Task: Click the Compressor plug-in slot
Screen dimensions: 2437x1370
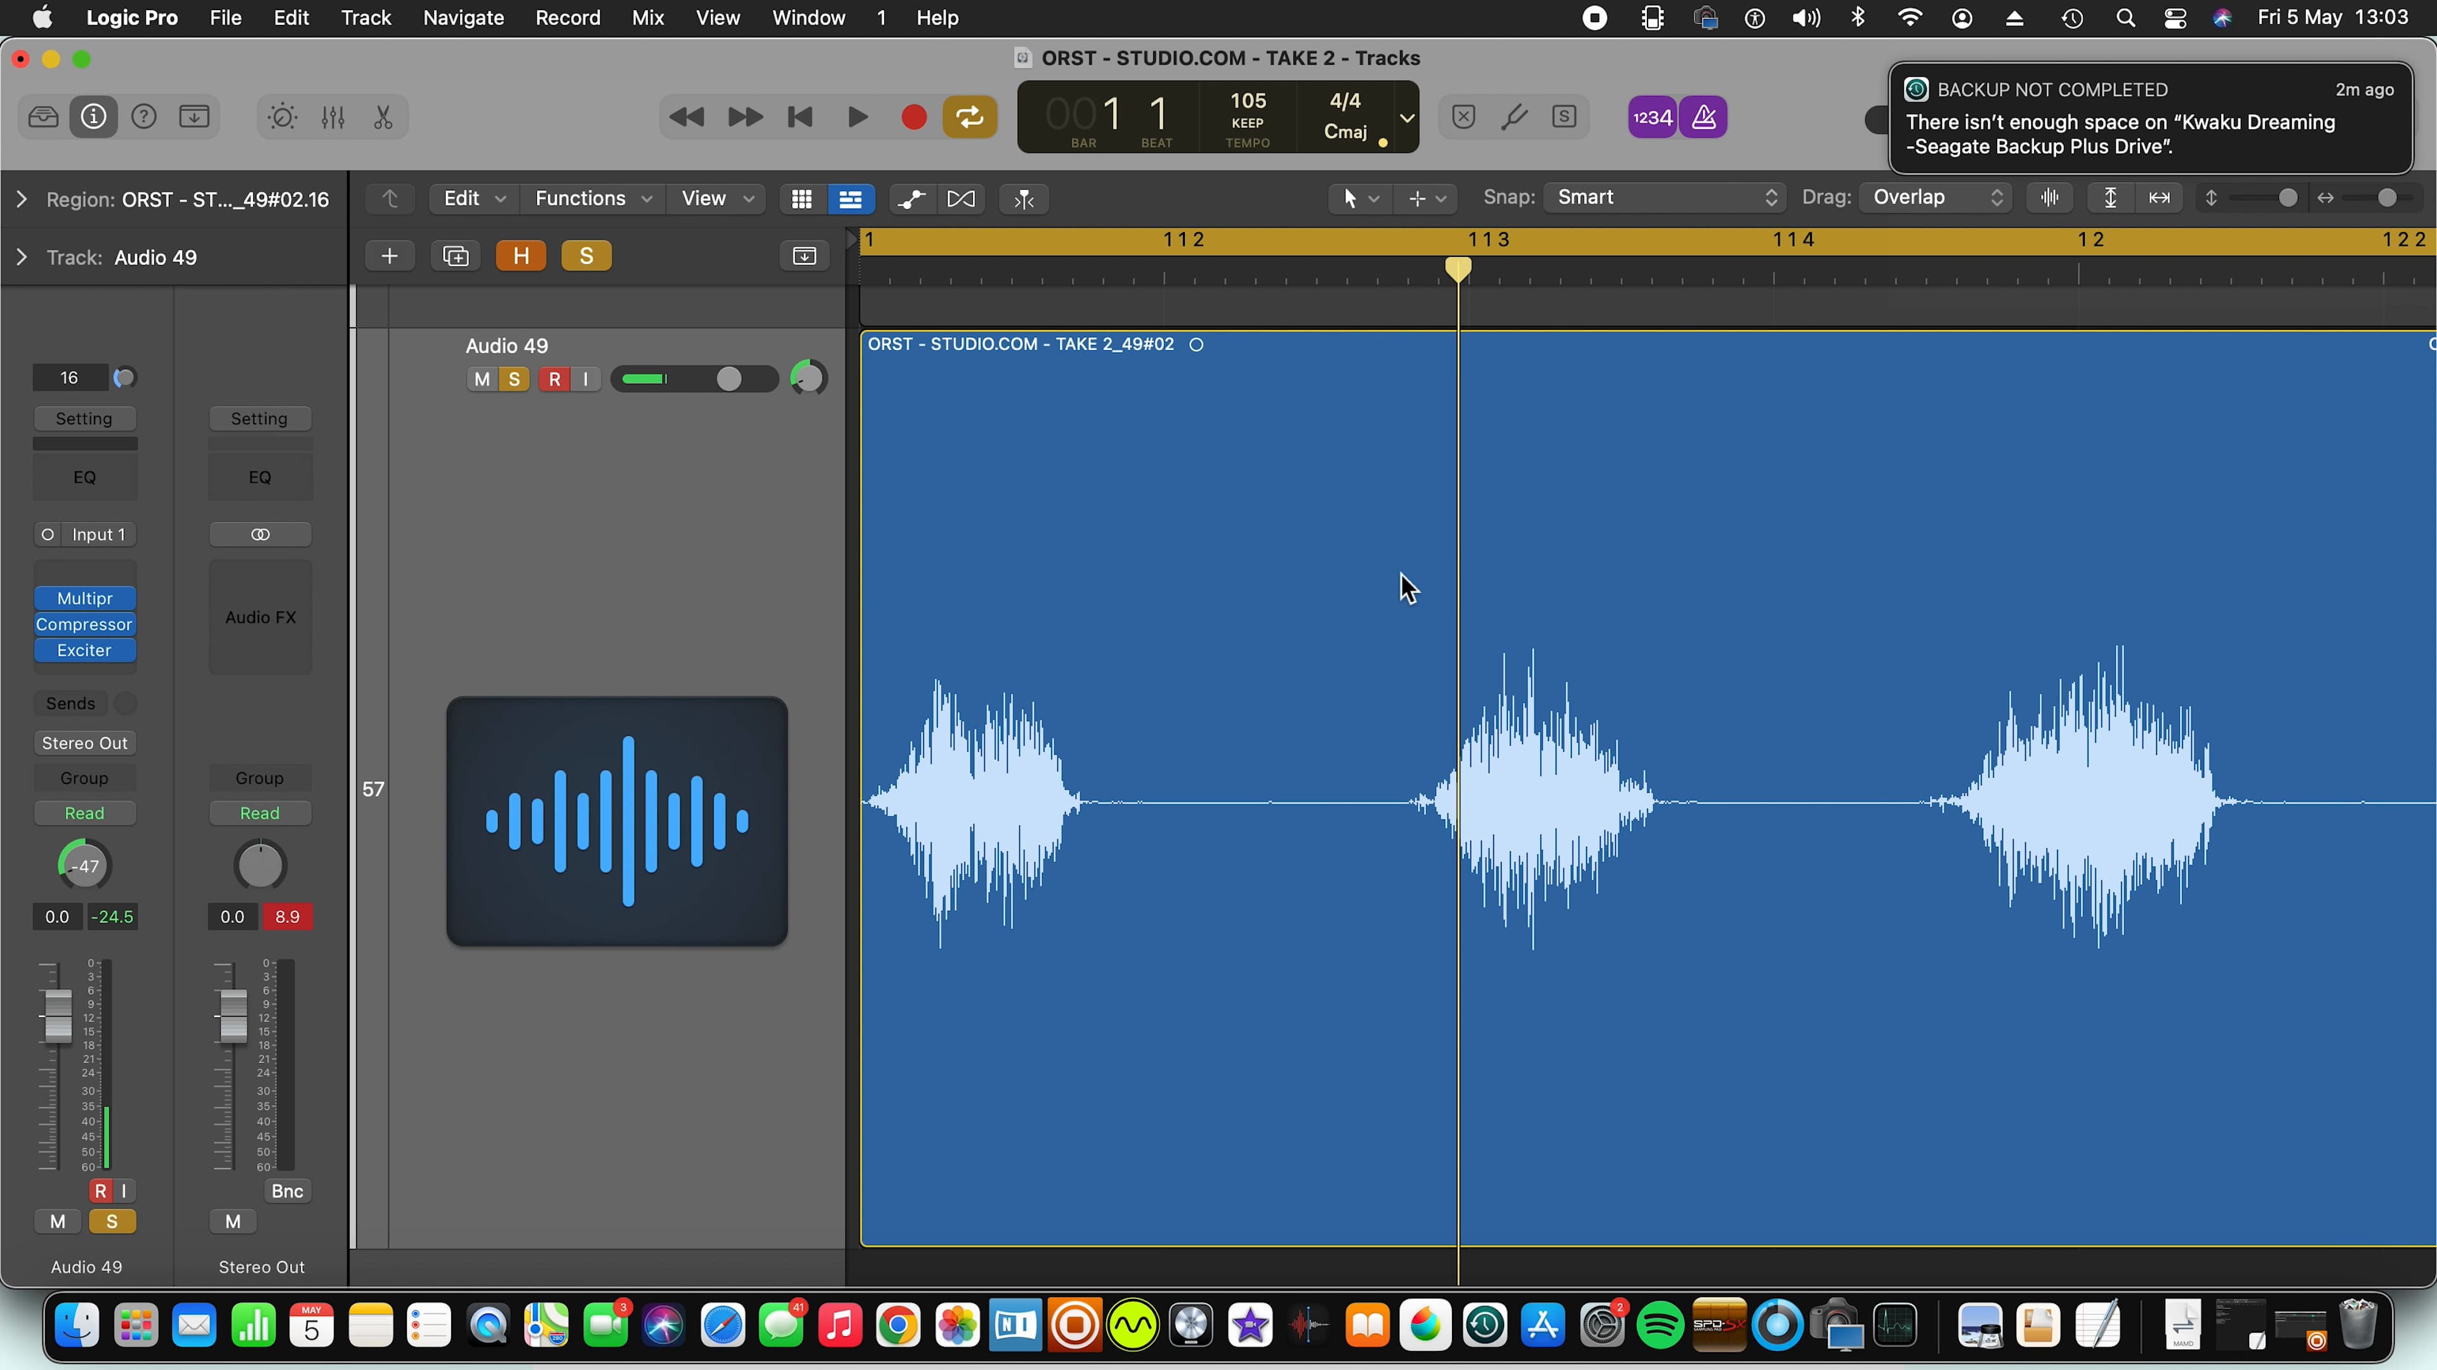Action: click(84, 624)
